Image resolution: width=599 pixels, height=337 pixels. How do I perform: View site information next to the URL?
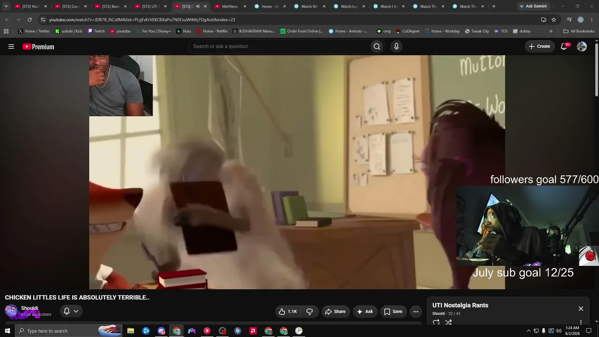tap(43, 20)
